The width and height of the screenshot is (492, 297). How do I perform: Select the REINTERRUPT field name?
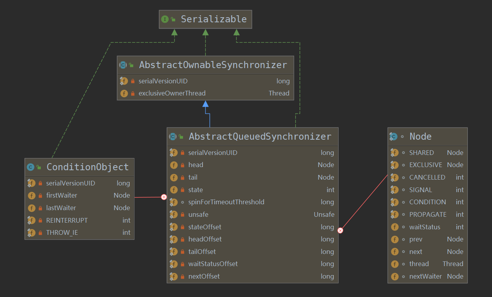coord(67,220)
